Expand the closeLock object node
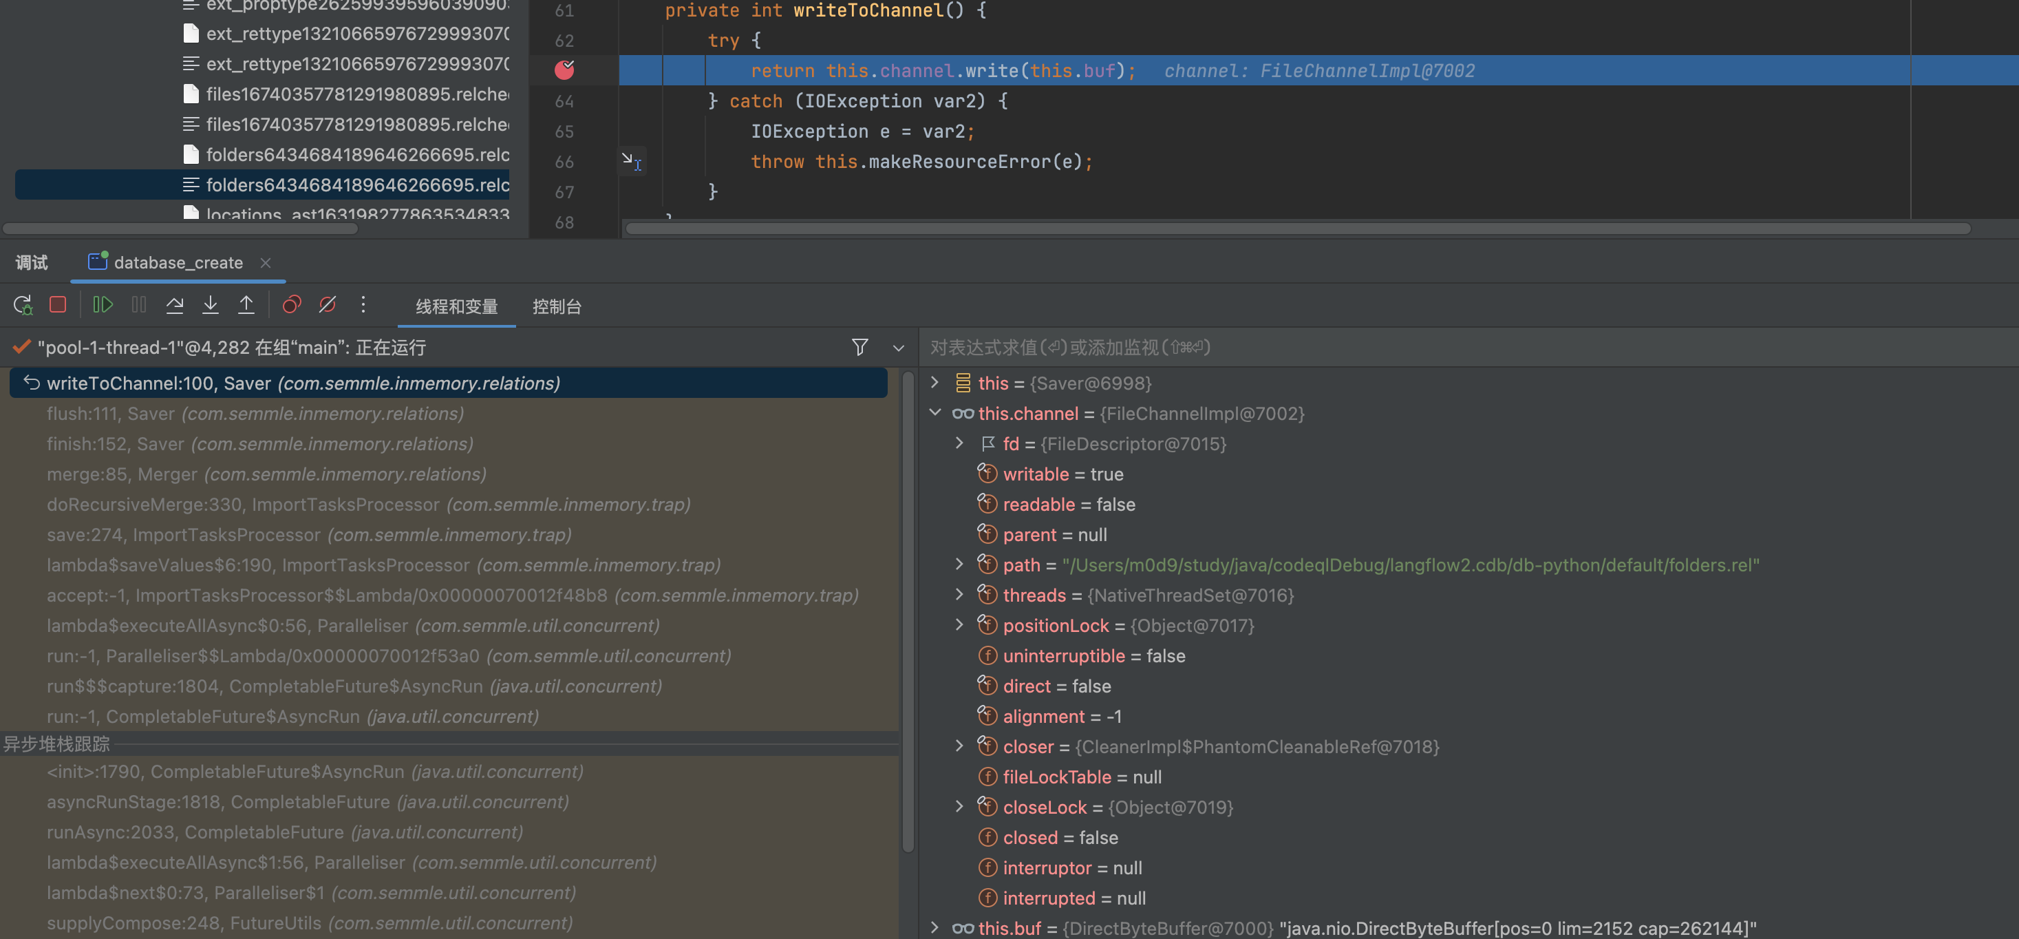The image size is (2019, 939). (959, 807)
